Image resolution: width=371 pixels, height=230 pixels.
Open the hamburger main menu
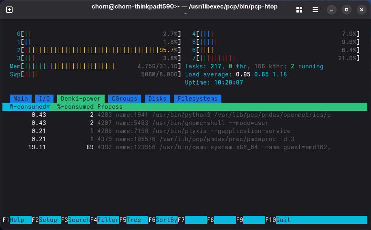click(315, 10)
